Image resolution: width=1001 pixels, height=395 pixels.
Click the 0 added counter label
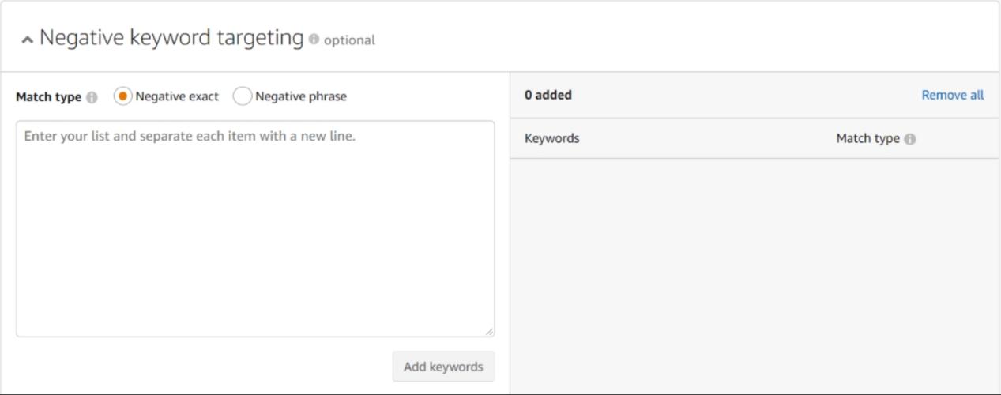point(548,95)
